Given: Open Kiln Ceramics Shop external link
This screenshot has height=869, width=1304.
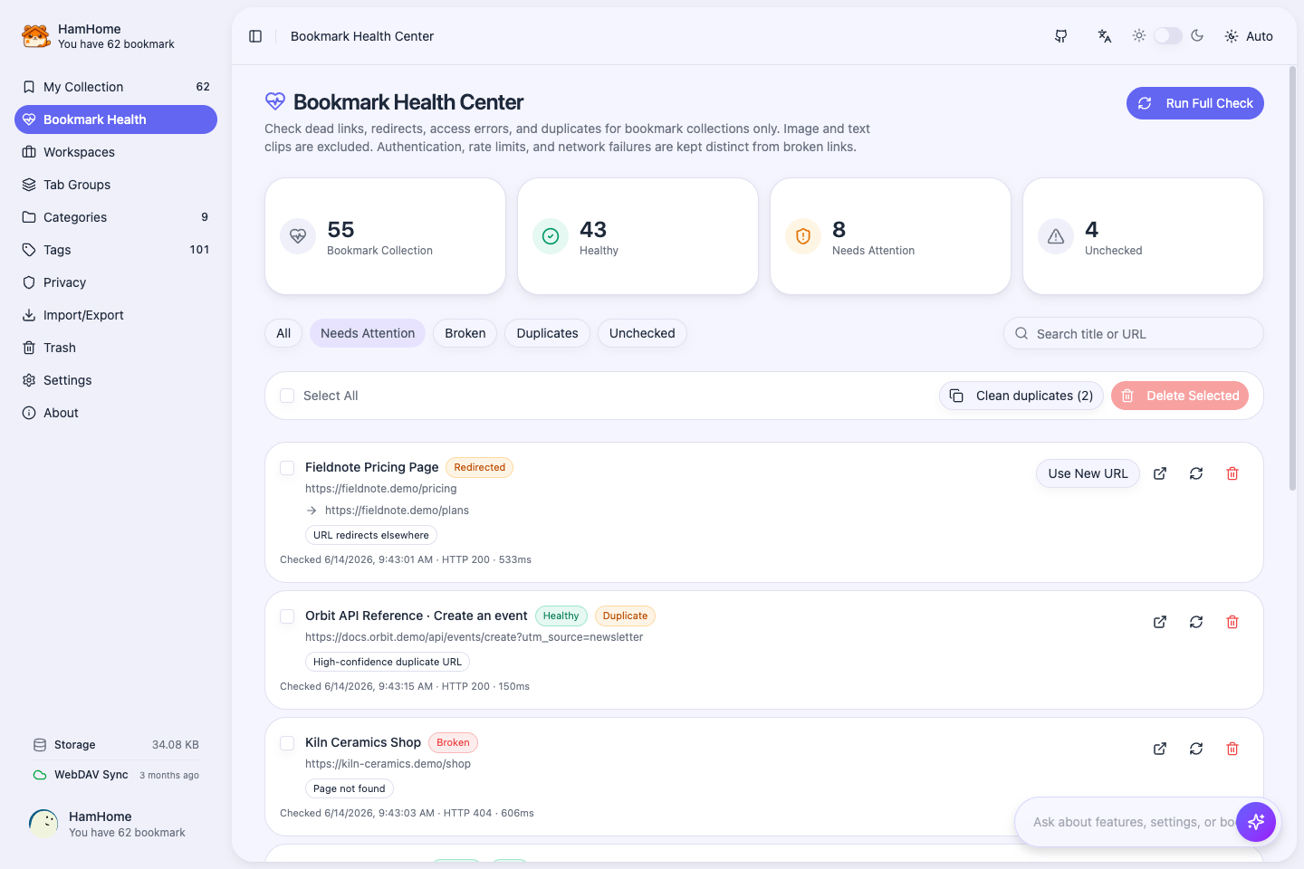Looking at the screenshot, I should tap(1160, 749).
